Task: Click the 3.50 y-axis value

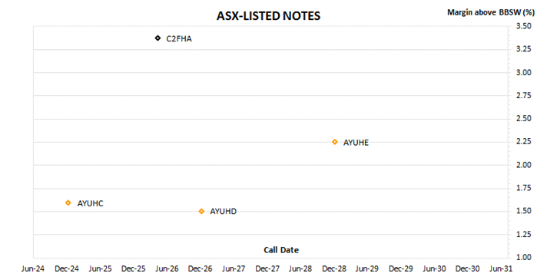Action: tap(524, 26)
